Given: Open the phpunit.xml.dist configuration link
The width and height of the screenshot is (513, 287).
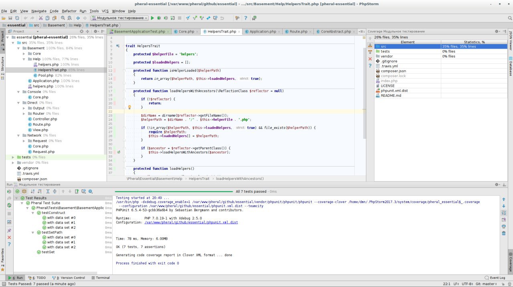Looking at the screenshot, I should point(191,222).
